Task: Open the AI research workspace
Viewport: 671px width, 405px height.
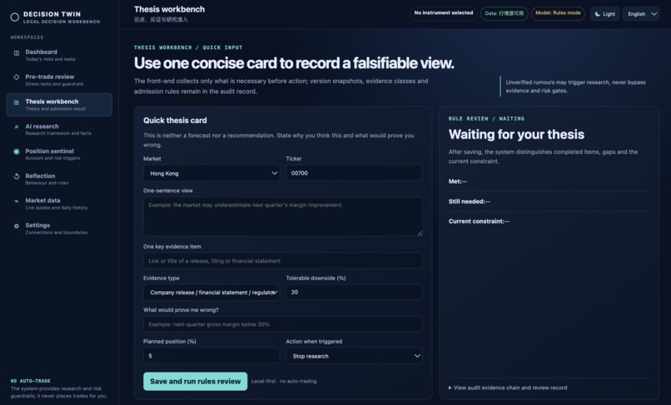Action: click(59, 129)
